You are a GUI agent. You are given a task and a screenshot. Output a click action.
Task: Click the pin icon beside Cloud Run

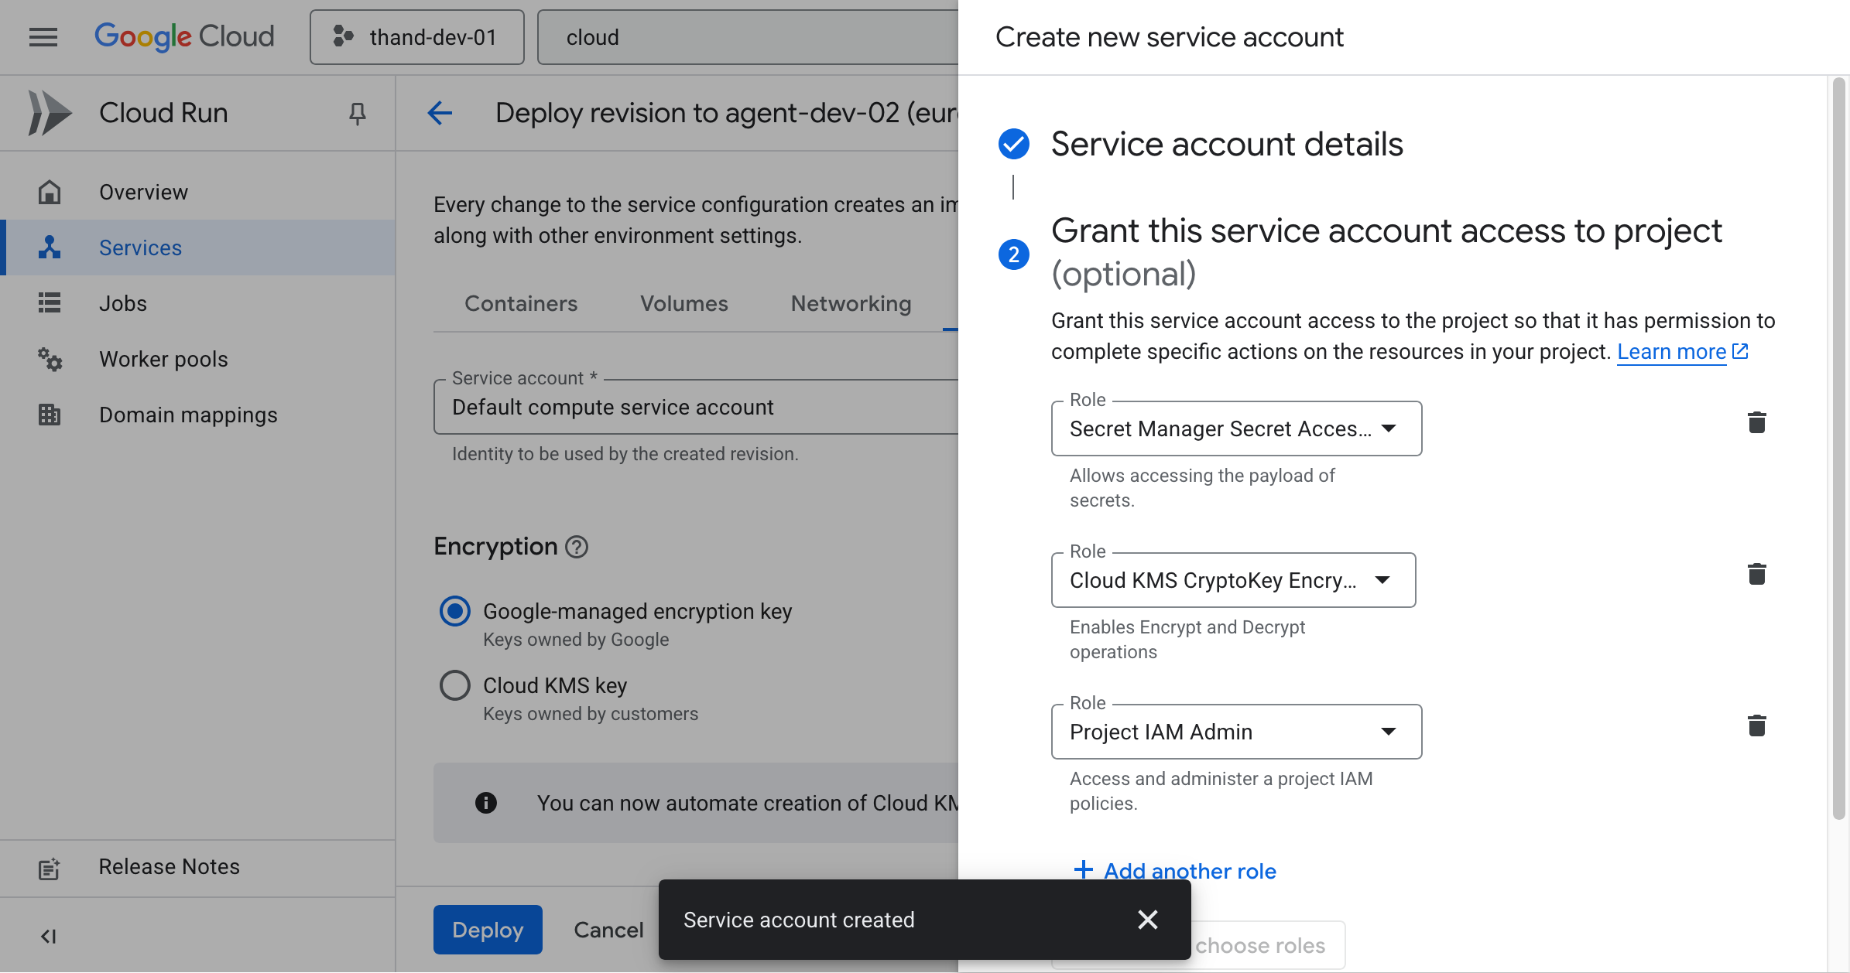(x=357, y=114)
